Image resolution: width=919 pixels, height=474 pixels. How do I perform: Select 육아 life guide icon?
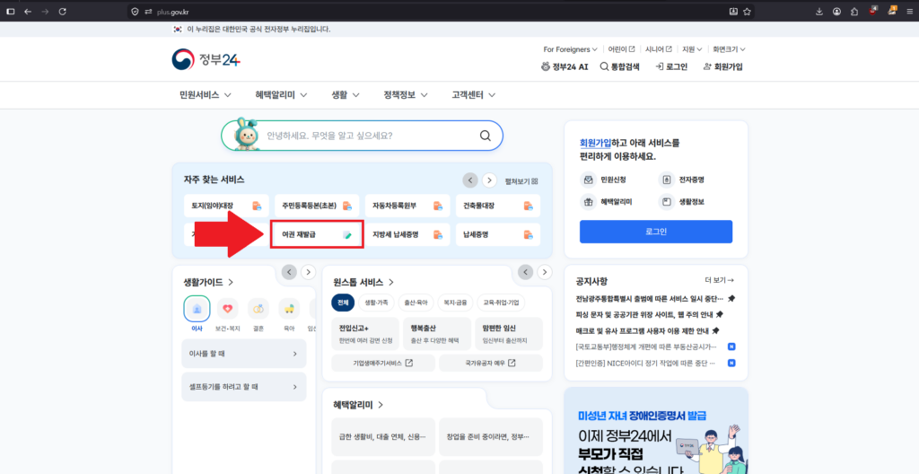(289, 309)
